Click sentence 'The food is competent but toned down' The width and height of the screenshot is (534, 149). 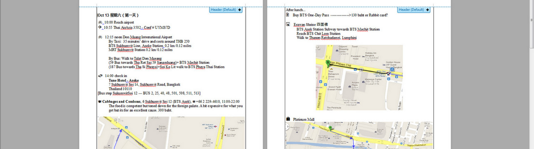[x=175, y=106]
